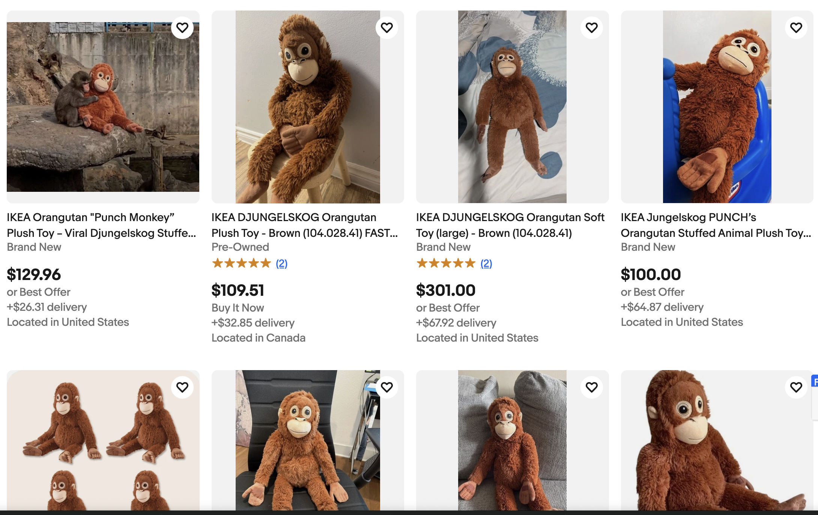Save the bottom-right white-background orangutan listing via heart

pos(796,387)
